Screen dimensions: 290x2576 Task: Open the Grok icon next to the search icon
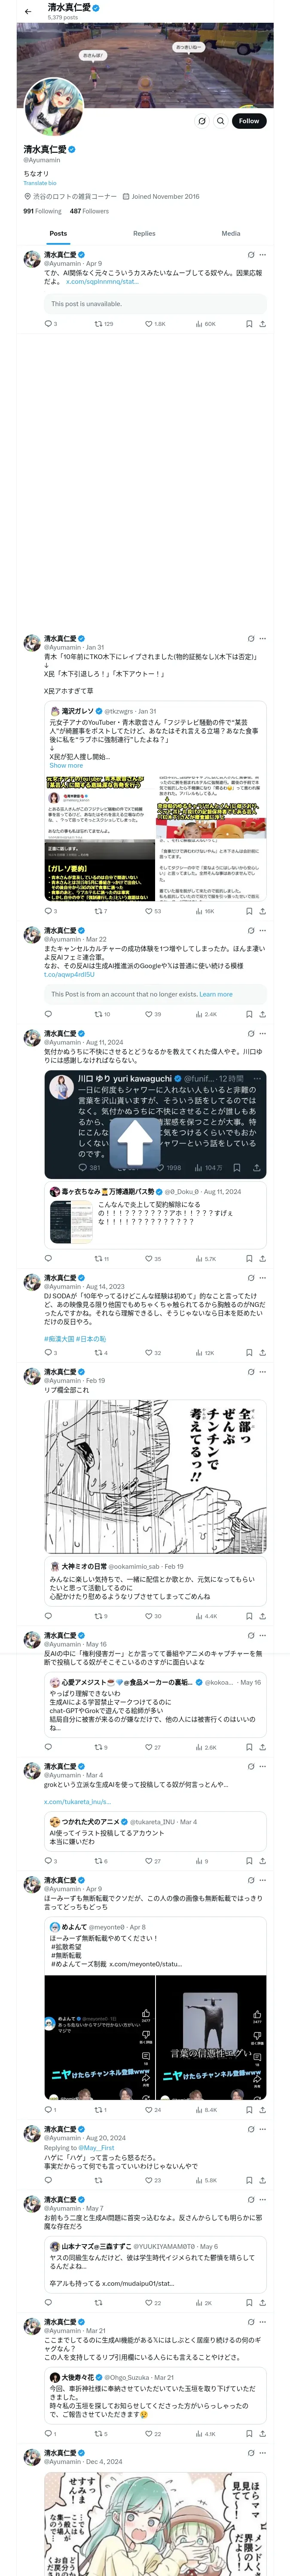tap(201, 121)
